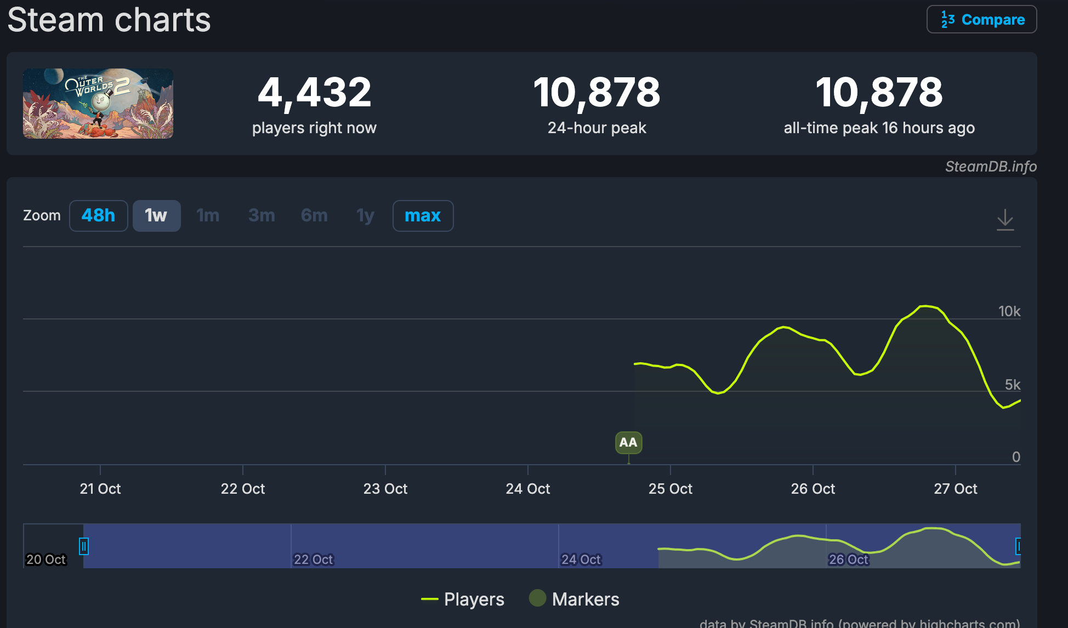This screenshot has height=628, width=1068.
Task: Open The Outer Worlds 2 game thumbnail
Action: point(98,104)
